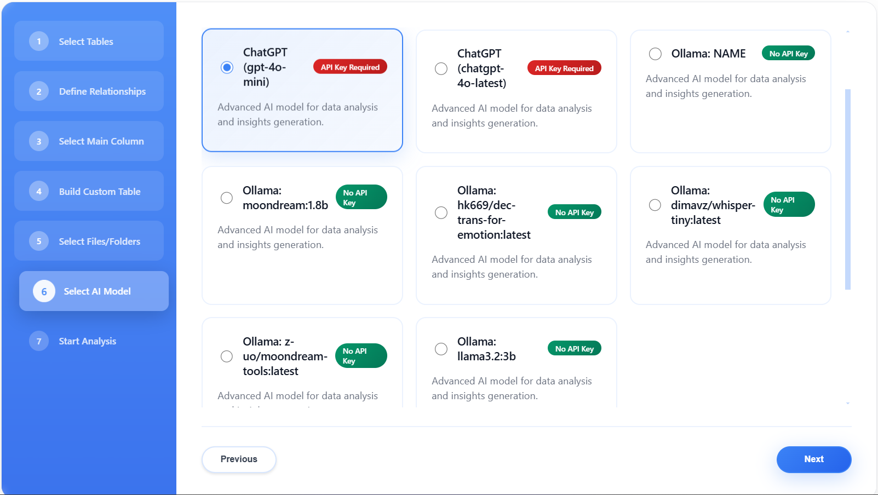Click the description text on the ChatGPT gpt-4o-mini card
Screen dimensions: 878x495
(297, 114)
